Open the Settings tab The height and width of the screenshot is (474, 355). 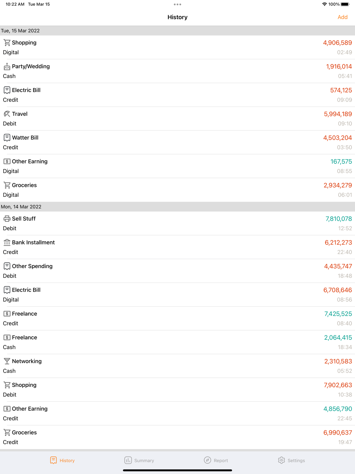[291, 460]
